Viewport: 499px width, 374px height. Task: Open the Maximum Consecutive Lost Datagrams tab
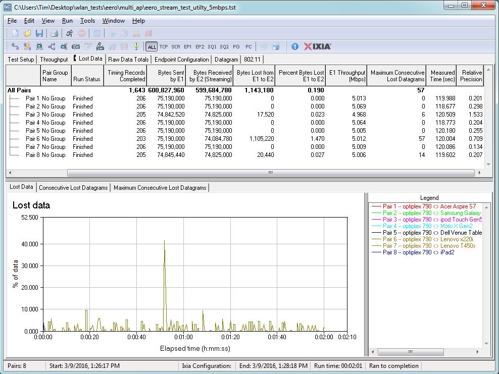(x=160, y=188)
